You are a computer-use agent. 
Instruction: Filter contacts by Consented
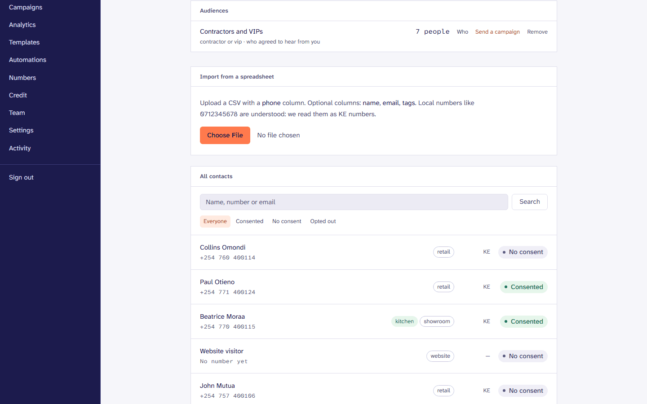point(250,221)
